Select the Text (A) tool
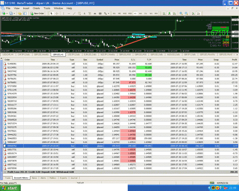The width and height of the screenshot is (239, 191). point(85,13)
